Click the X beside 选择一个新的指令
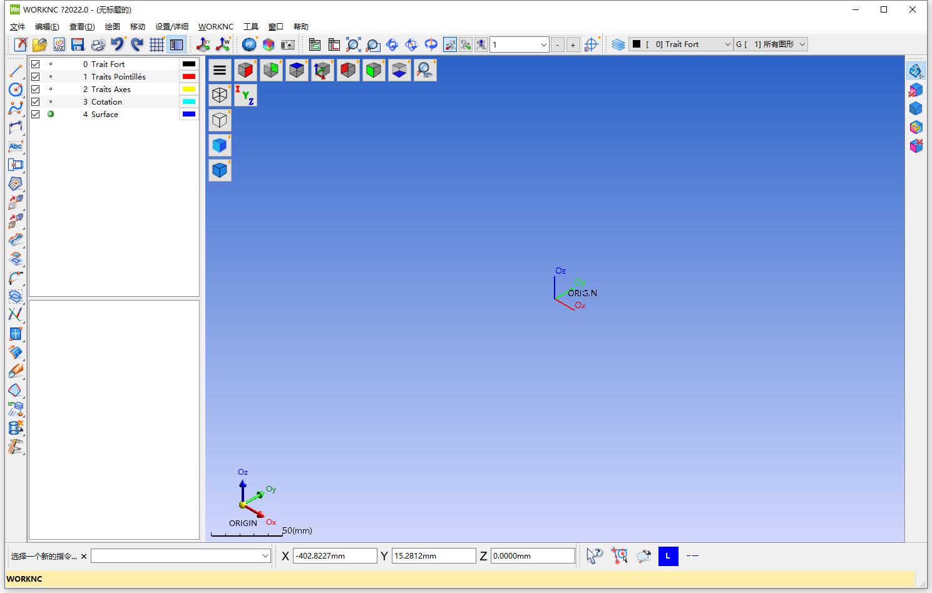 click(84, 556)
